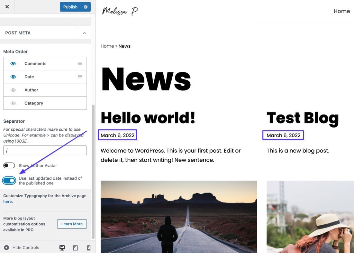Switch to desktop preview device icon
Viewport: 354px width, 253px height.
(62, 248)
